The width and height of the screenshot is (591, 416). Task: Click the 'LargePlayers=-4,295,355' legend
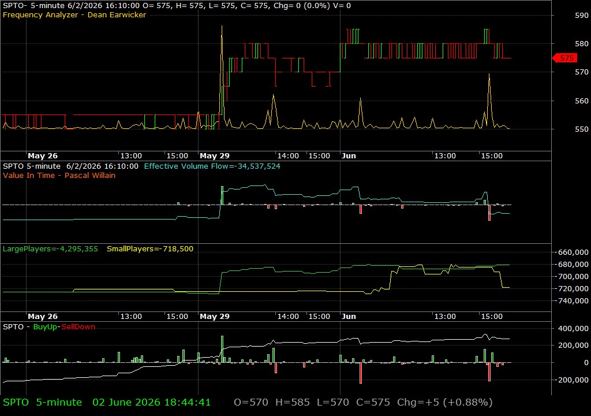click(50, 249)
